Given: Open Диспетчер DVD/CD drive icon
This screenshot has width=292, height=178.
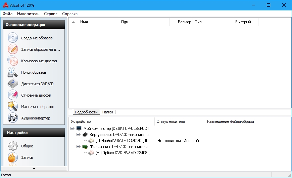Looking at the screenshot, I should pyautogui.click(x=13, y=84).
